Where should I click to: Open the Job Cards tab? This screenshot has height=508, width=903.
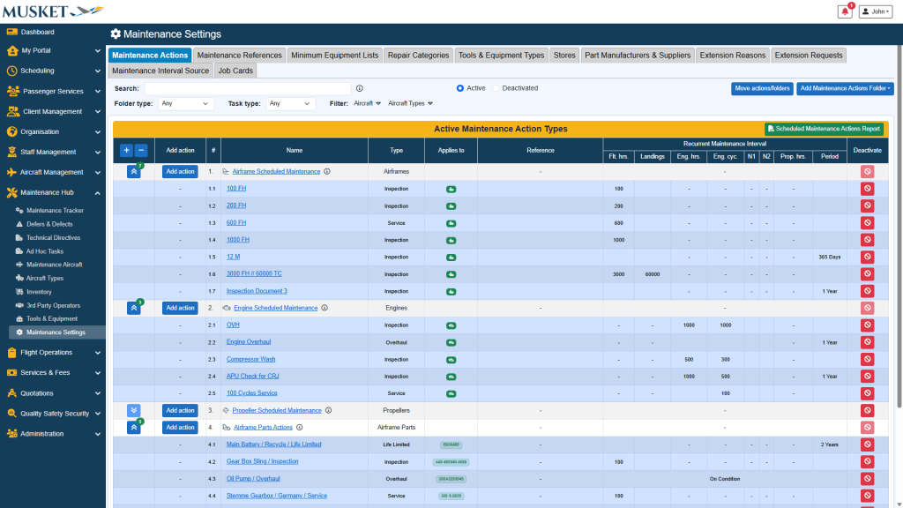[x=235, y=71]
